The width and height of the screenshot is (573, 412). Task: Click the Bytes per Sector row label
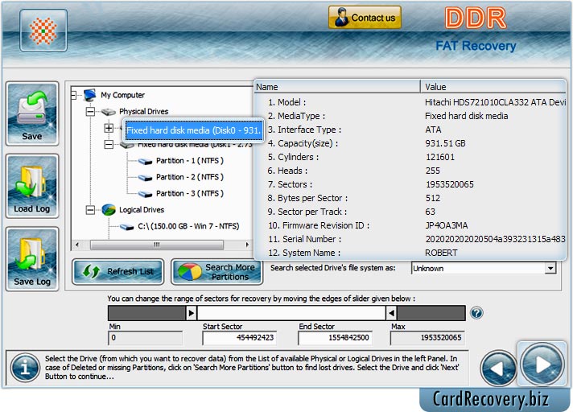click(x=307, y=198)
